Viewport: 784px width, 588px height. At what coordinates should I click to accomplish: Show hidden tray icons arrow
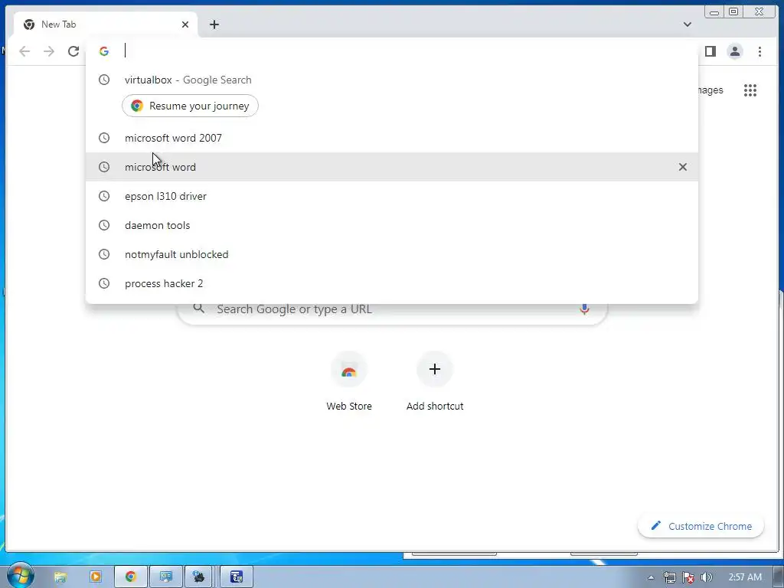[651, 577]
